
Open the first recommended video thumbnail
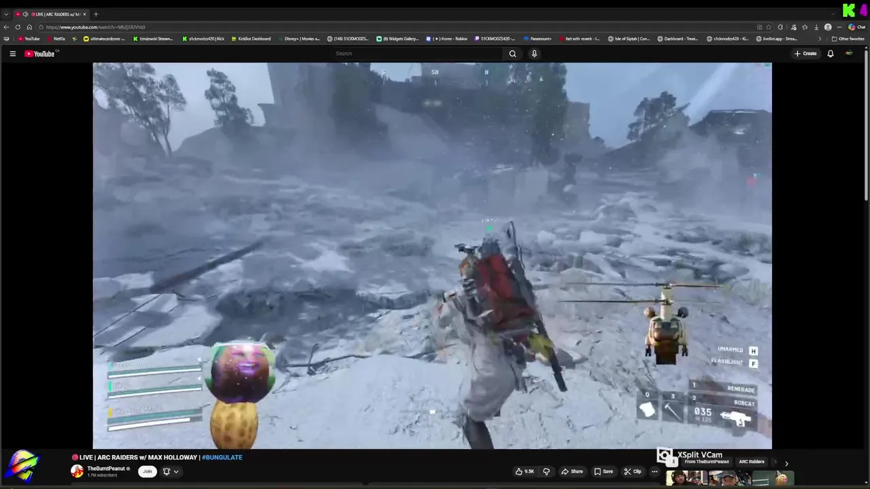pyautogui.click(x=685, y=479)
